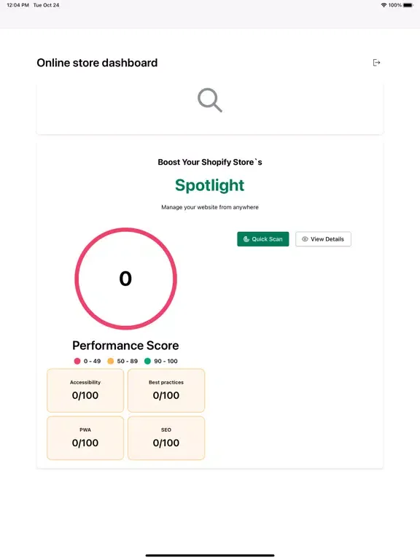Click the green 90 - 100 legend dot
Image resolution: width=420 pixels, height=560 pixels.
pos(147,361)
